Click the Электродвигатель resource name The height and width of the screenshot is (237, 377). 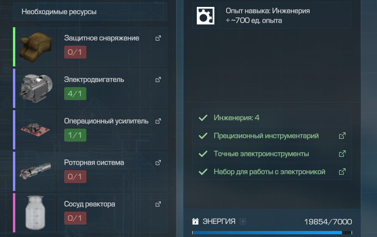tap(94, 80)
